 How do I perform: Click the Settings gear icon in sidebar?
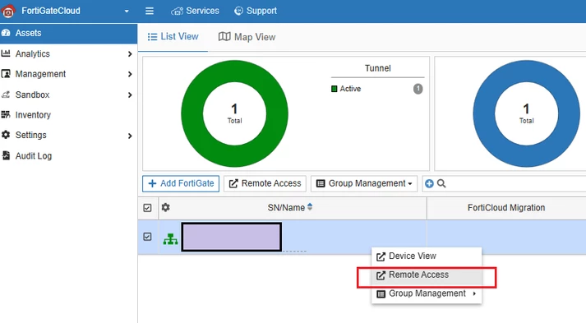click(x=6, y=135)
